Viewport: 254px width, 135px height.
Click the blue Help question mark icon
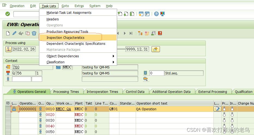tap(156, 14)
